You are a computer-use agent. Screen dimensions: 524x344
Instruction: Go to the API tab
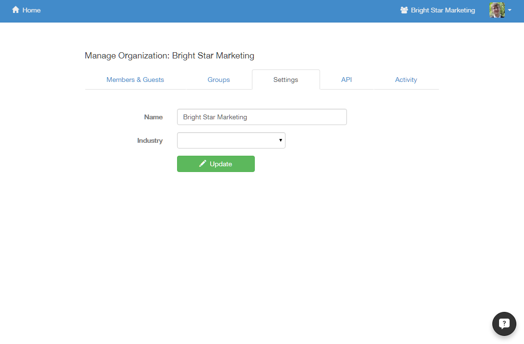coord(346,80)
